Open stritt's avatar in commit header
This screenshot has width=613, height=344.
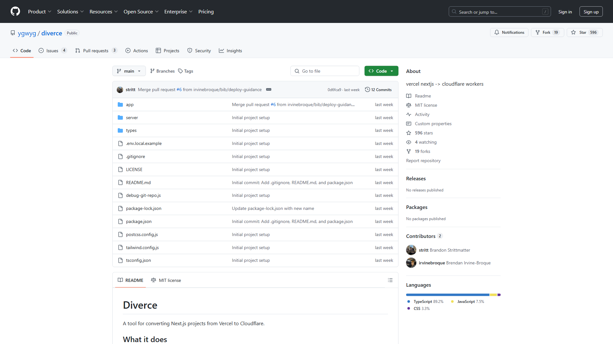[x=120, y=90]
